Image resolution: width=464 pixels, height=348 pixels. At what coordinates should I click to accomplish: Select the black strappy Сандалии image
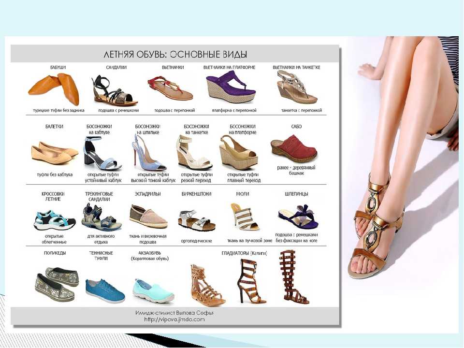point(115,90)
